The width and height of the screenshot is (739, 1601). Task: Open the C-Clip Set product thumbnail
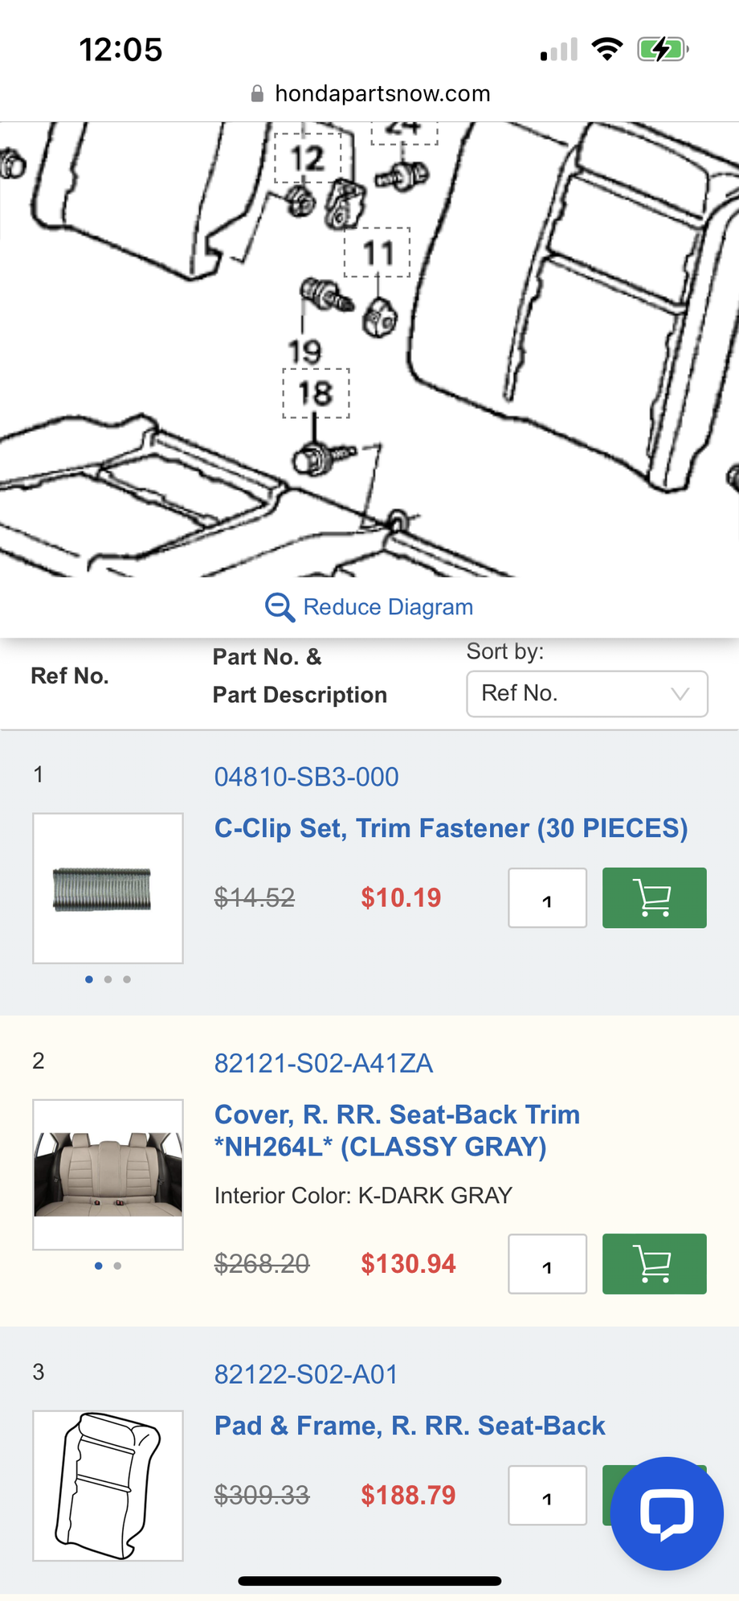108,888
